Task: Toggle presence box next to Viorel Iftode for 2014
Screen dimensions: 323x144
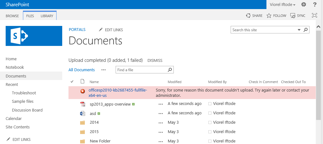Action: pos(210,122)
